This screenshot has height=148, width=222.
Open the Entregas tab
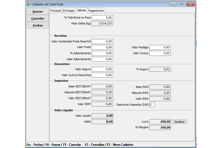coord(69,11)
